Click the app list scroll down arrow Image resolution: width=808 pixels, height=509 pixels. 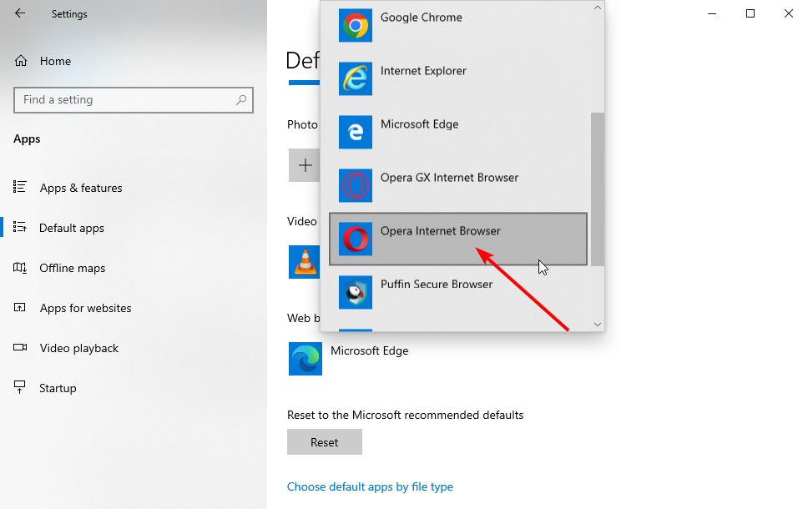pos(598,324)
